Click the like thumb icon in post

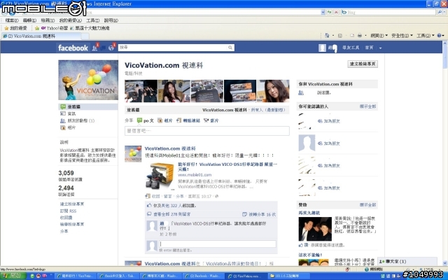click(149, 205)
